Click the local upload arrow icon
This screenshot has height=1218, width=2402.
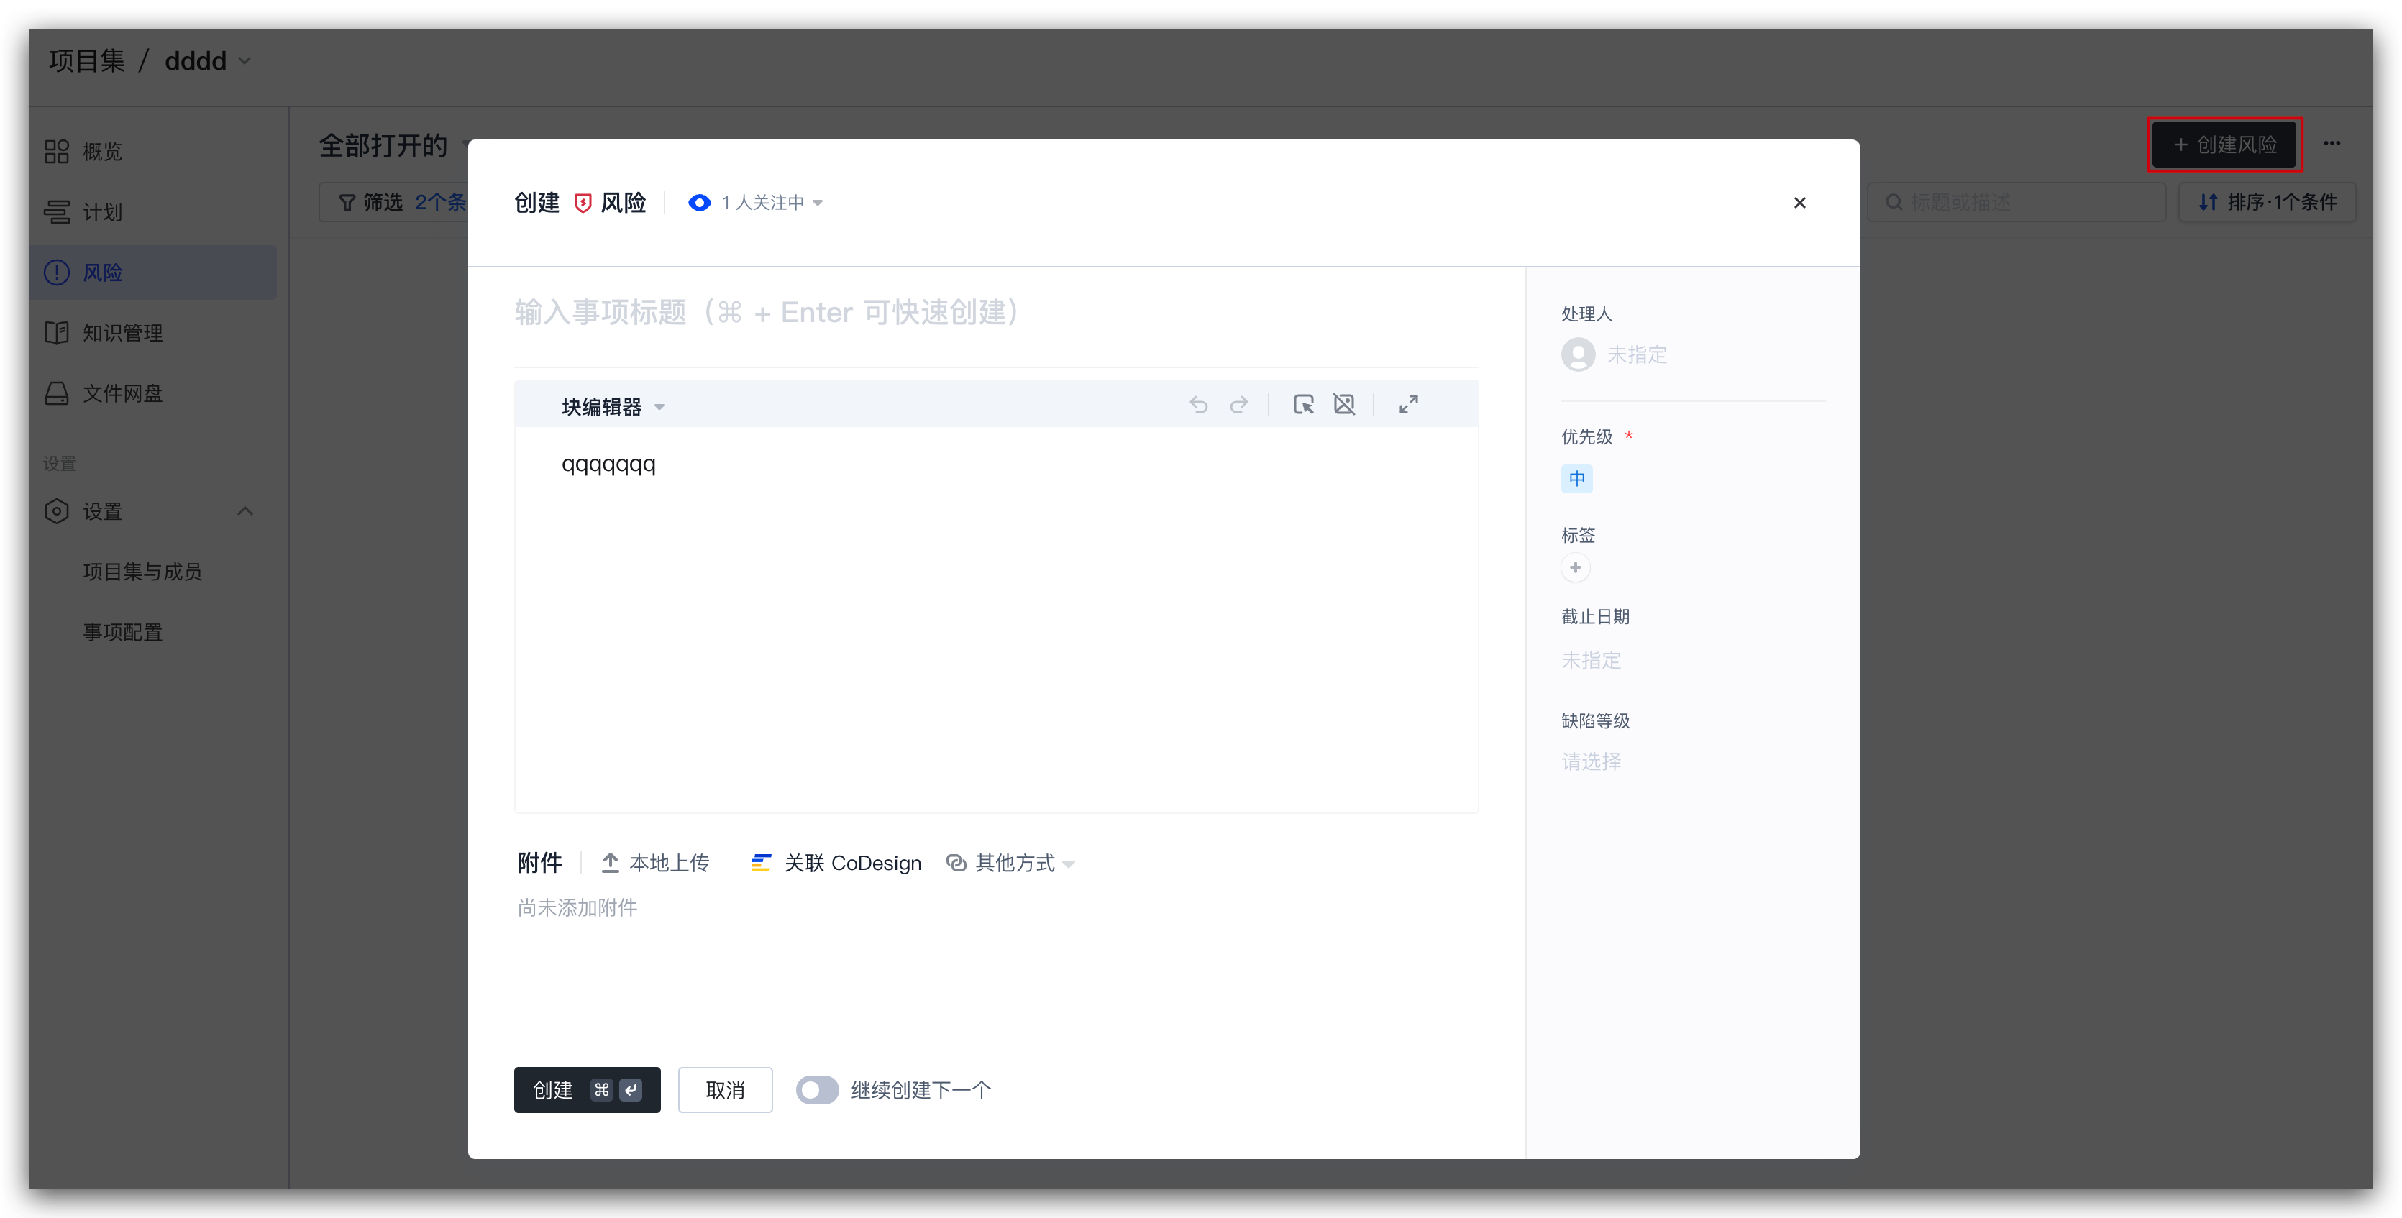click(610, 863)
